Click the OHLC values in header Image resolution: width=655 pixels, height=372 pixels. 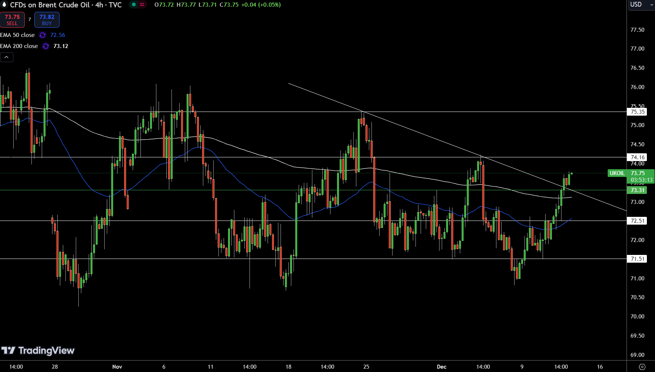[217, 5]
